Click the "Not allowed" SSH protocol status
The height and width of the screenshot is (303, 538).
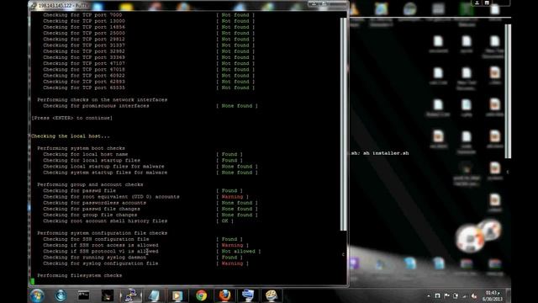click(239, 251)
